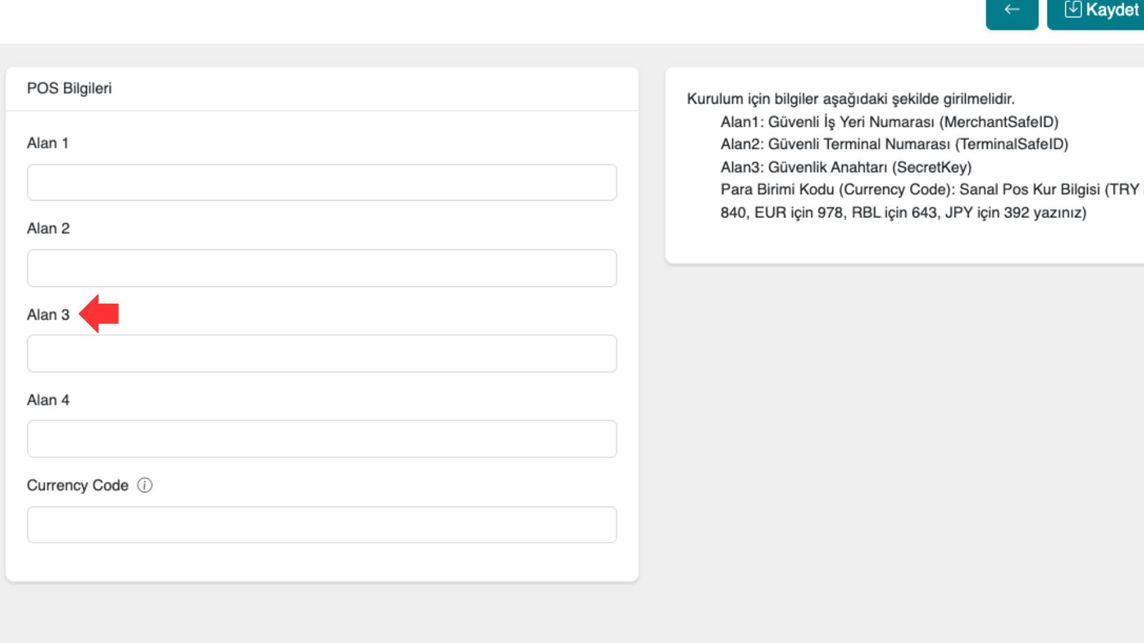Click the Alan 4 field label
Screen dimensions: 1144x643
[48, 400]
